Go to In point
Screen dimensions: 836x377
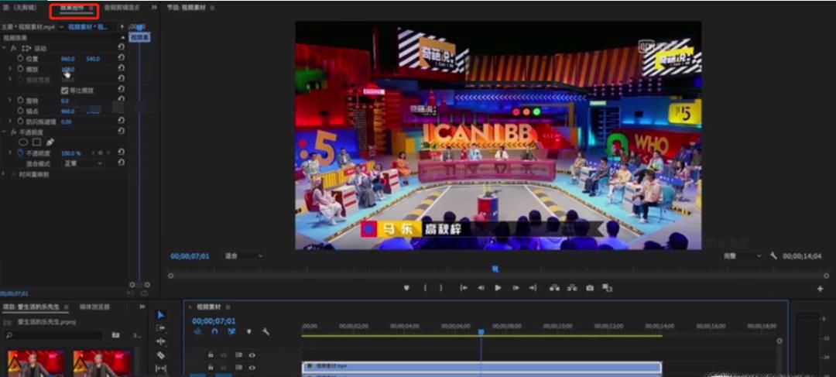coord(464,288)
